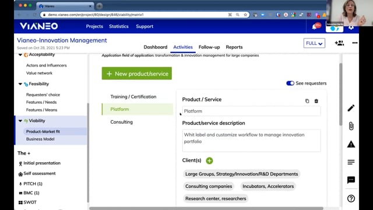Click the Product / Service name field
Viewport: 373px width, 210px height.
click(251, 111)
